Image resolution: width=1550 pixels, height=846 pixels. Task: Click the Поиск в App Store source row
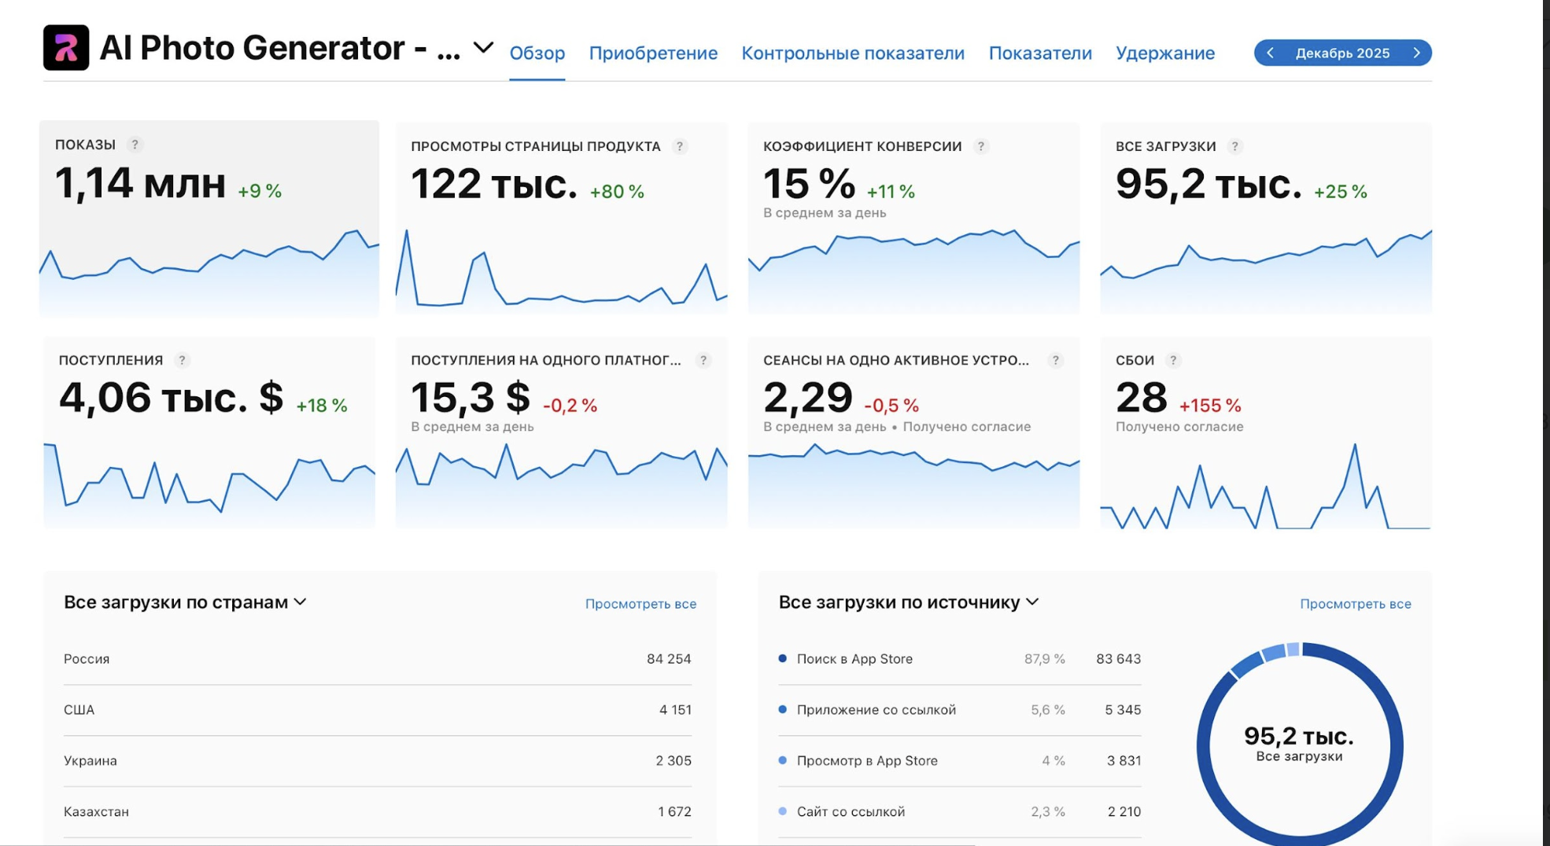pyautogui.click(x=960, y=659)
